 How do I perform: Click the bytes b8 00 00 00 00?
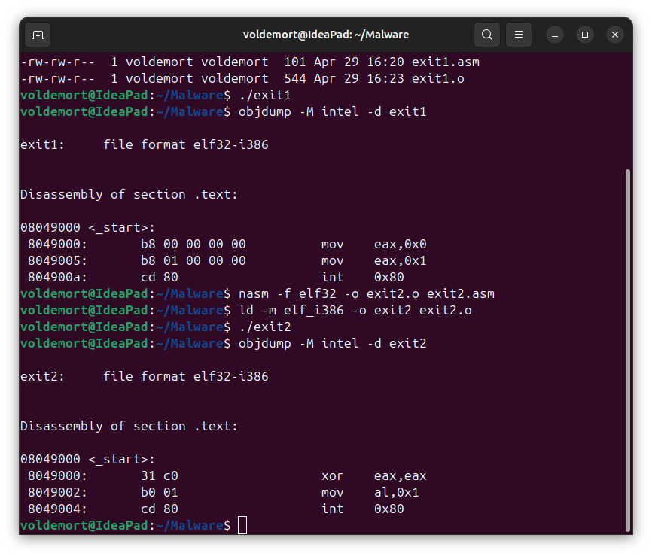(193, 244)
